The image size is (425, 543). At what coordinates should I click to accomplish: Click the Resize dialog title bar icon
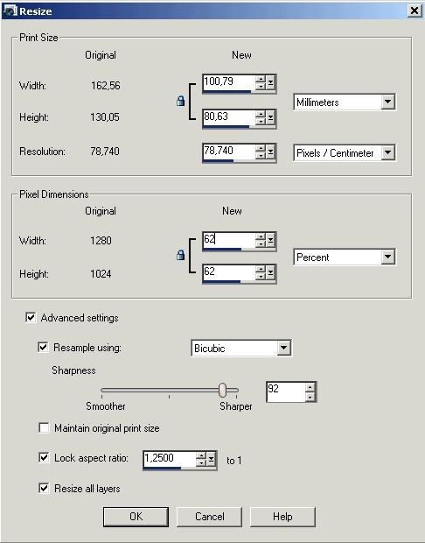(x=10, y=11)
